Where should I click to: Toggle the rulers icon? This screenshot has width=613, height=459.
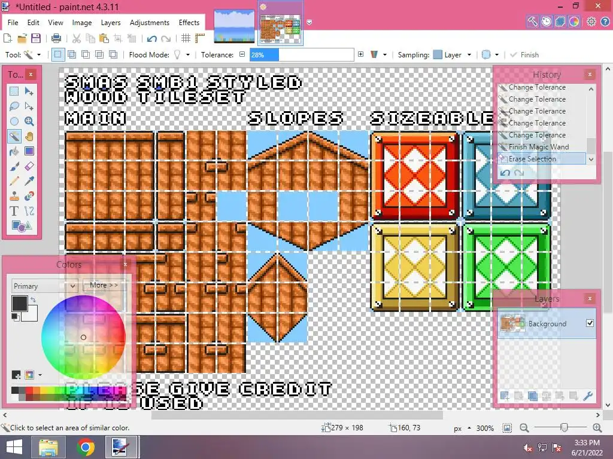(200, 38)
